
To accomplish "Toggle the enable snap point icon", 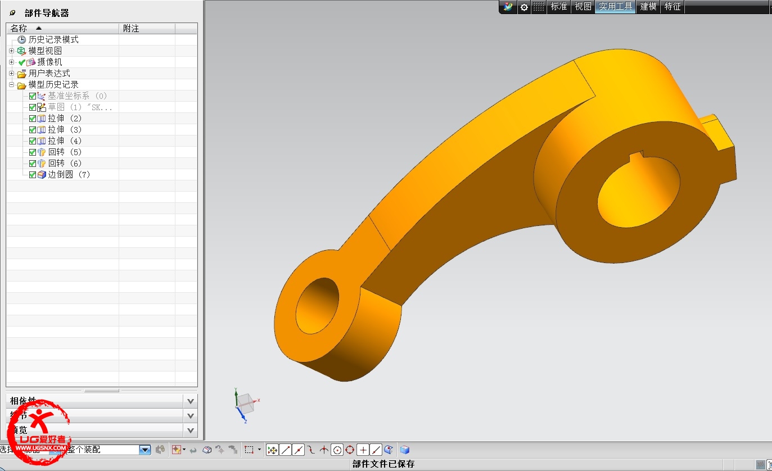I will click(272, 450).
